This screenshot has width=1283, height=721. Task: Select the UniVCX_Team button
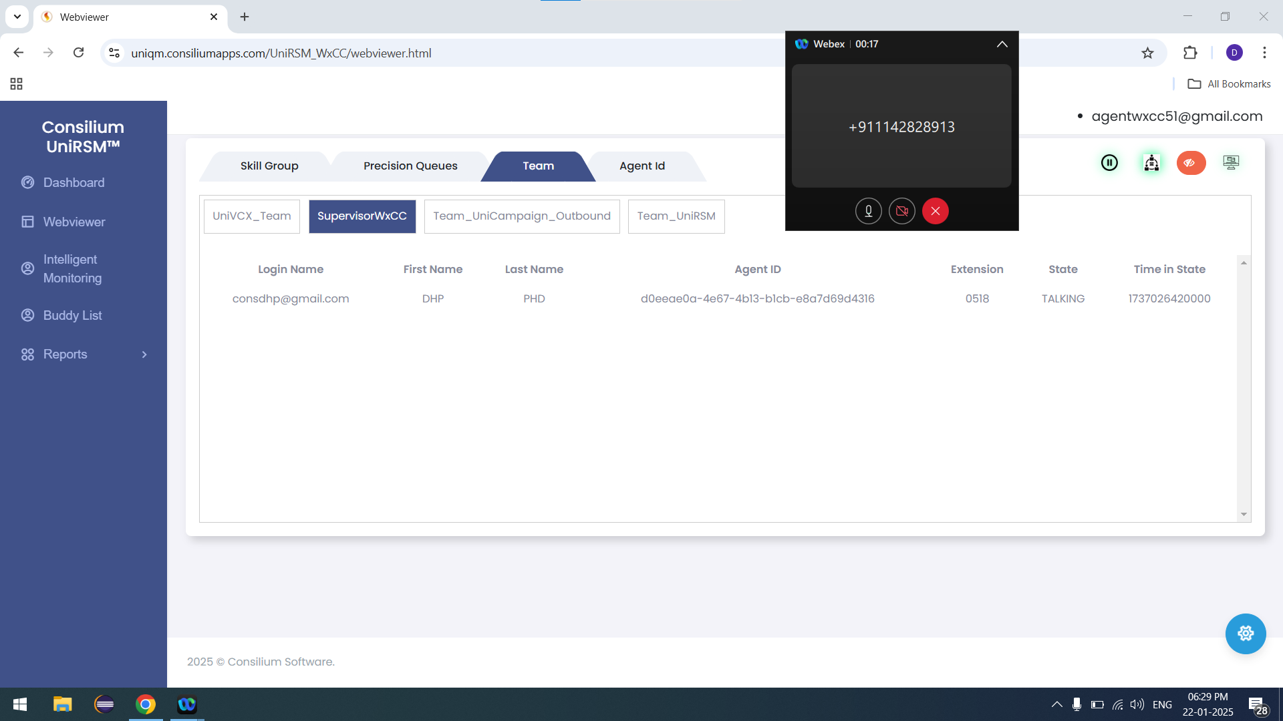click(x=252, y=216)
